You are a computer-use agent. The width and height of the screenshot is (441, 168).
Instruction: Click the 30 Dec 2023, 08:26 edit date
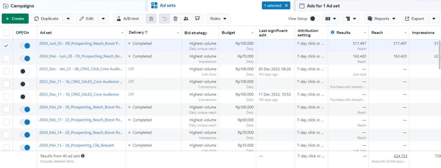(275, 69)
